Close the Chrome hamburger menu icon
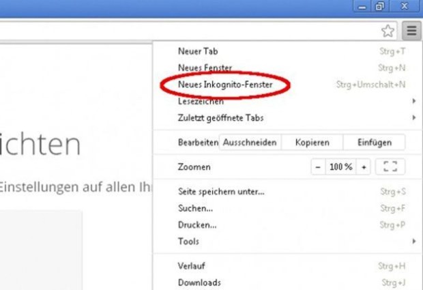Image resolution: width=423 pixels, height=290 pixels. pos(411,31)
